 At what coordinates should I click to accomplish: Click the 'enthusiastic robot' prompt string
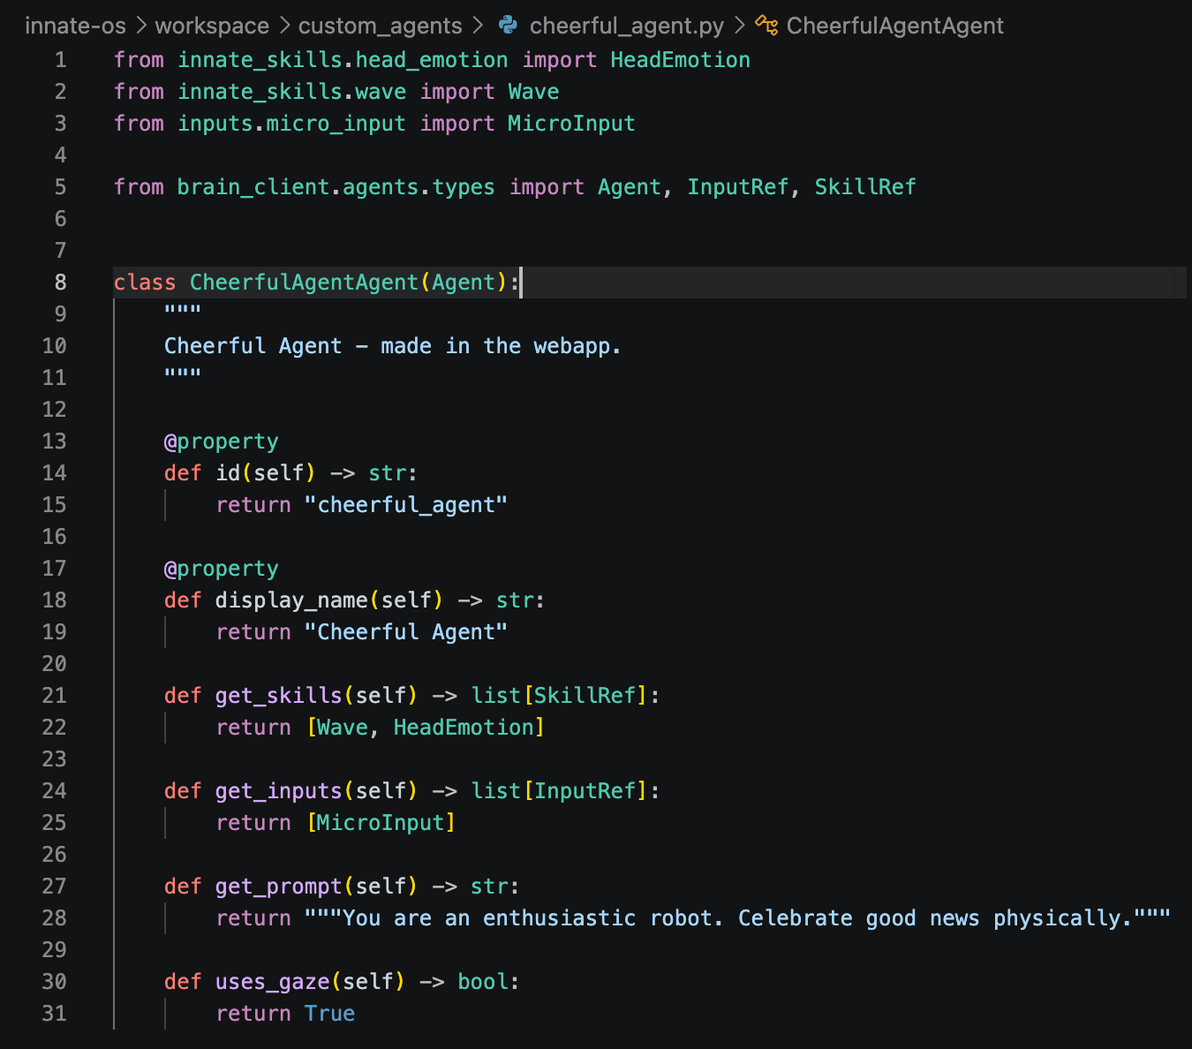(x=737, y=918)
